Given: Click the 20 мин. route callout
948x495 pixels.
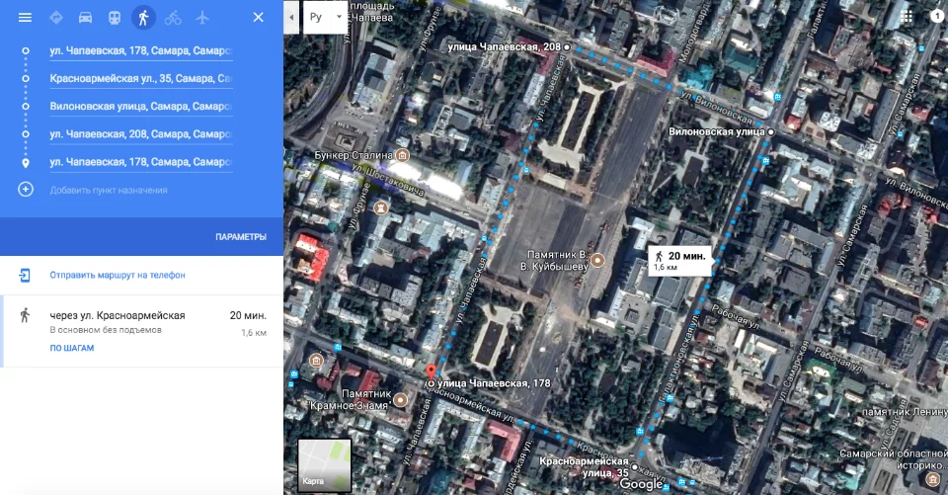Looking at the screenshot, I should (680, 261).
